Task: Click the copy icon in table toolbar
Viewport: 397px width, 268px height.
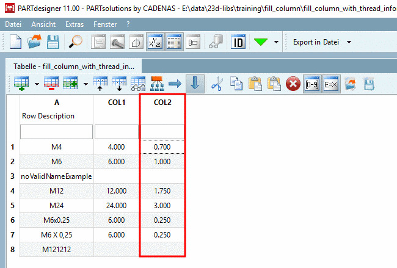Action: pyautogui.click(x=236, y=84)
